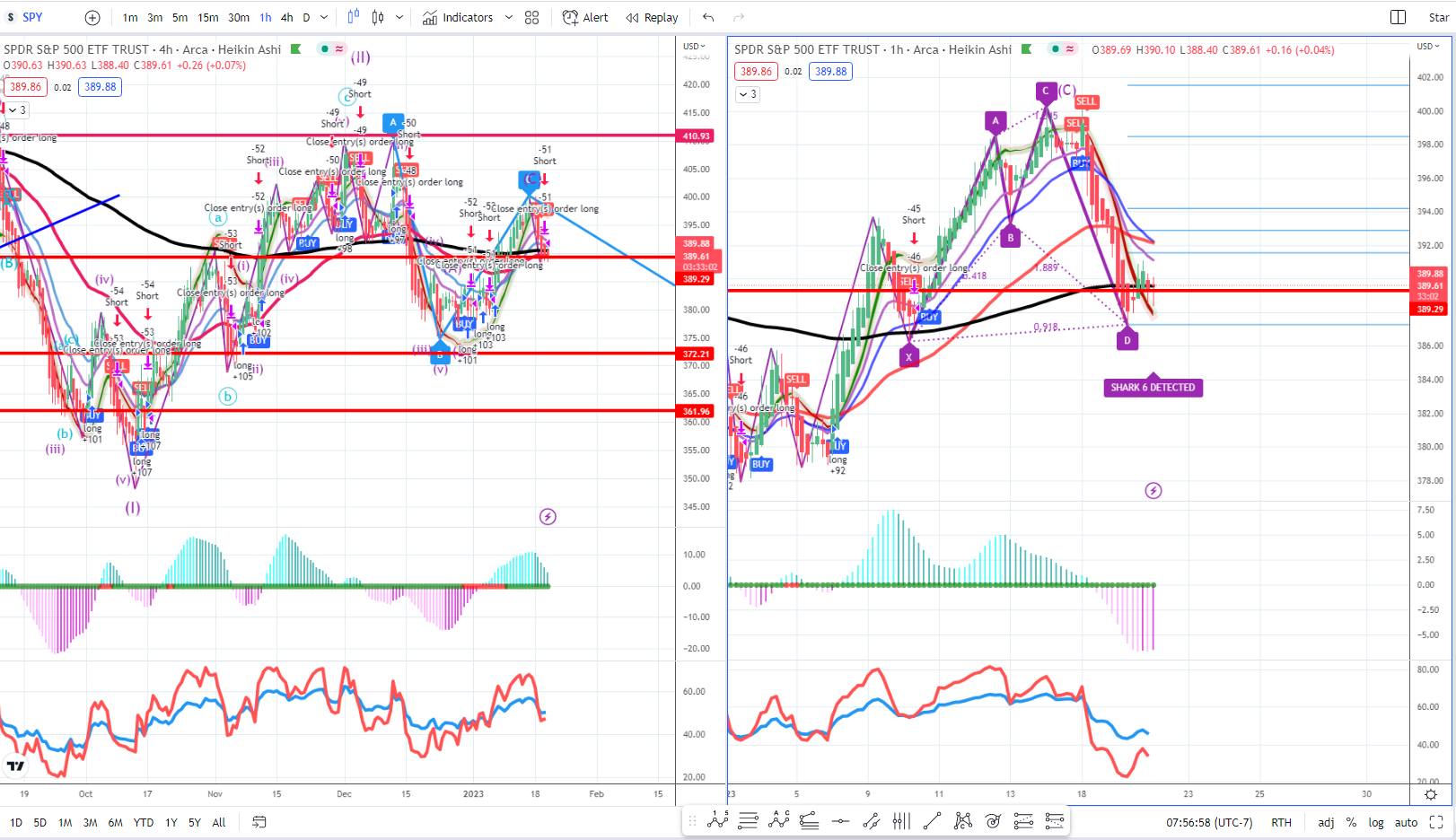Select the trend line drawing tool

932,820
